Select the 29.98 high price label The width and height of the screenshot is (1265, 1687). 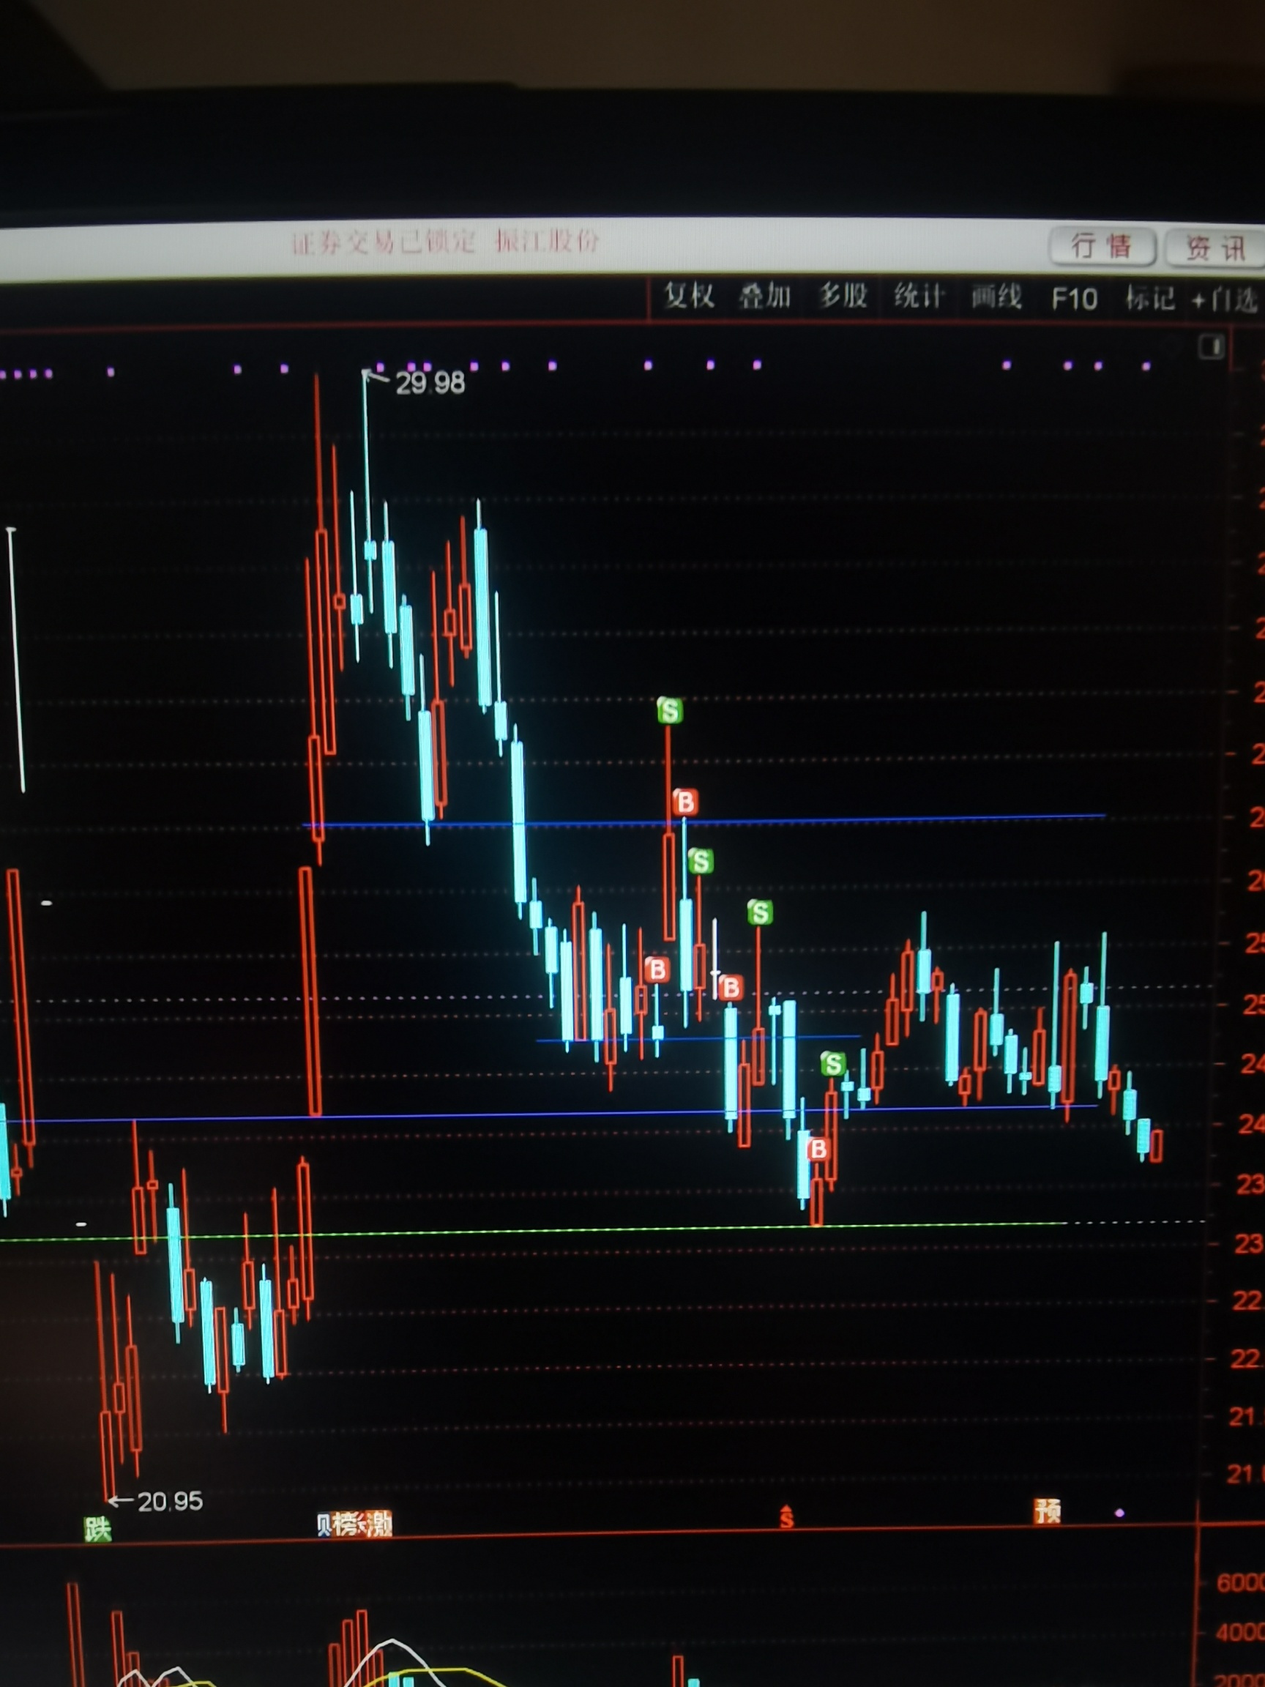[430, 383]
